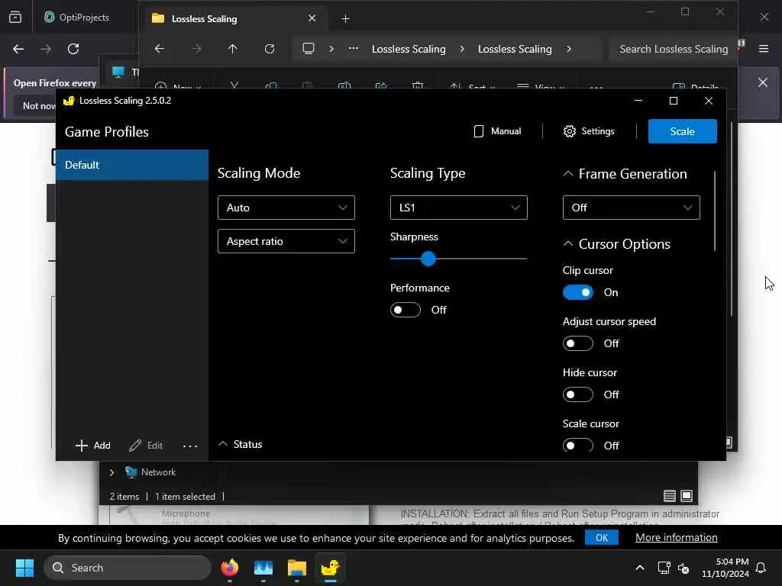Click the Scale button in Lossless Scaling
Screen dimensions: 782x586
(x=682, y=131)
